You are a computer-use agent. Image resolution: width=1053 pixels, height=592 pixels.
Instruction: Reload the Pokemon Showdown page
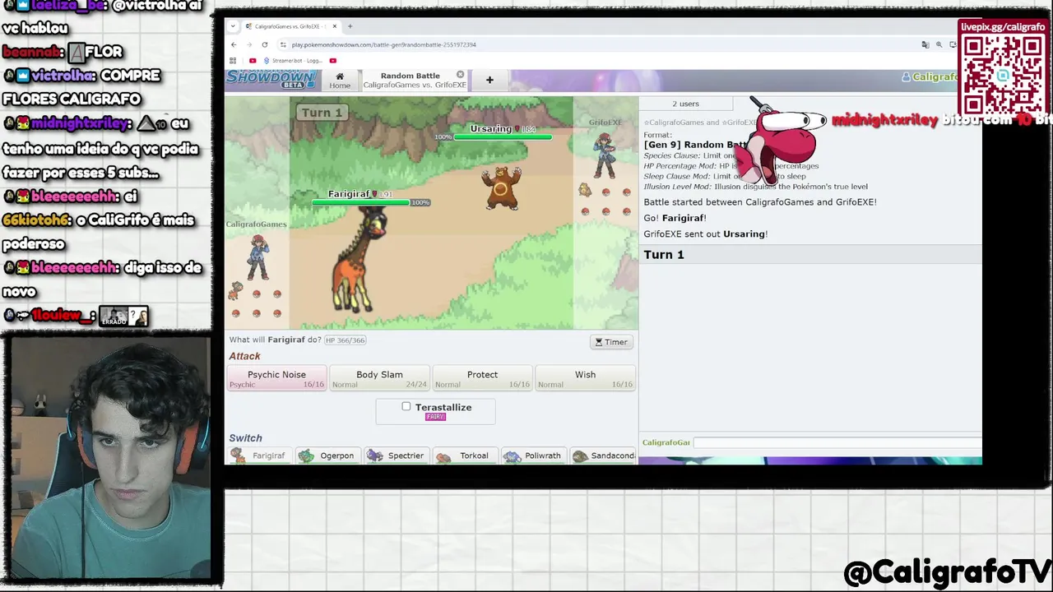(x=264, y=44)
